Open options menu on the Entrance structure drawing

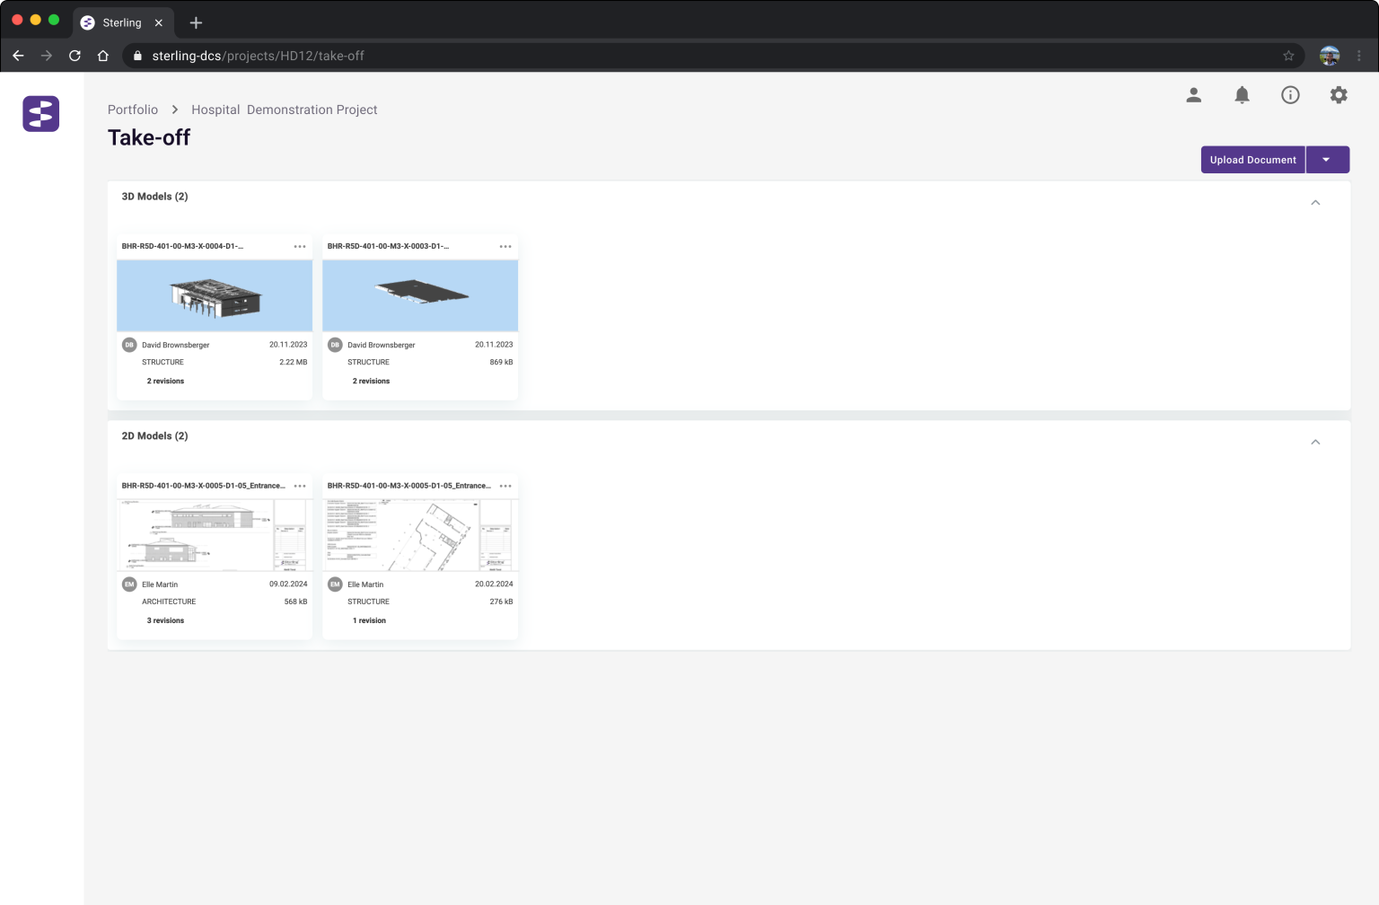click(x=505, y=485)
